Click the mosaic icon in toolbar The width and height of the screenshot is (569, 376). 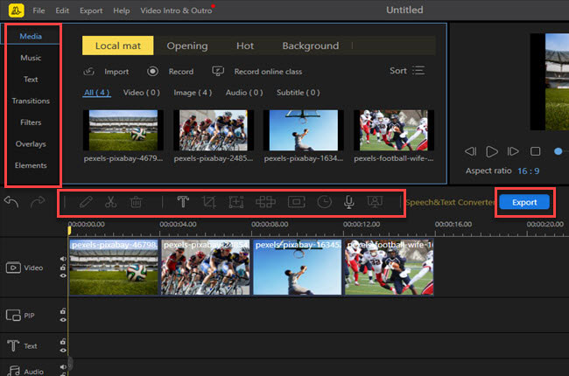point(265,202)
